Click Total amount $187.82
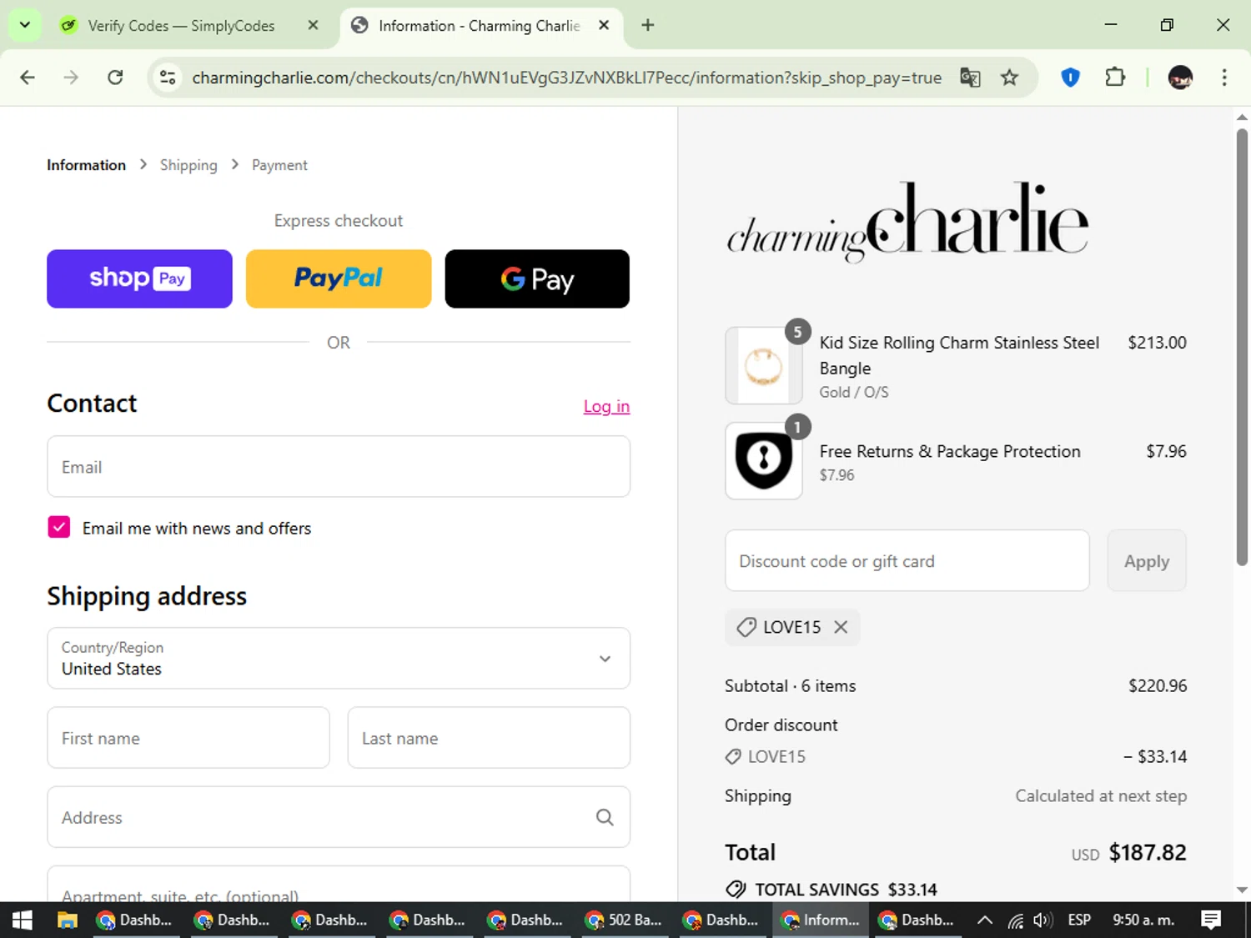The height and width of the screenshot is (938, 1251). [1148, 852]
